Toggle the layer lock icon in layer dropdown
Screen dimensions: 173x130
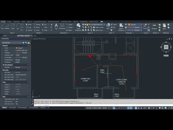pos(88,25)
